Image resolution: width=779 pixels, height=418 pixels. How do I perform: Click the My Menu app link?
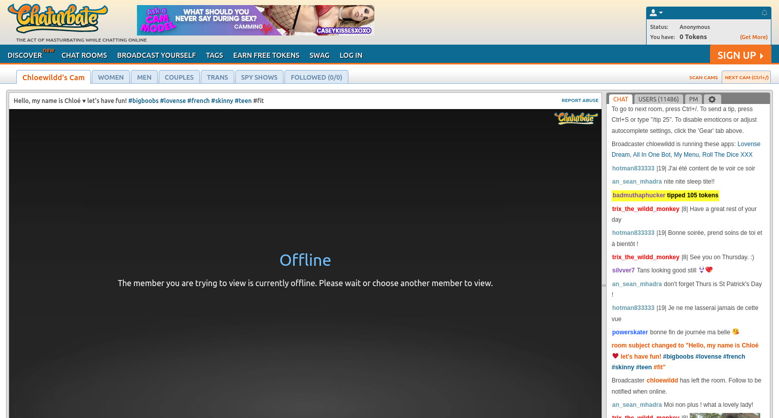(x=686, y=155)
